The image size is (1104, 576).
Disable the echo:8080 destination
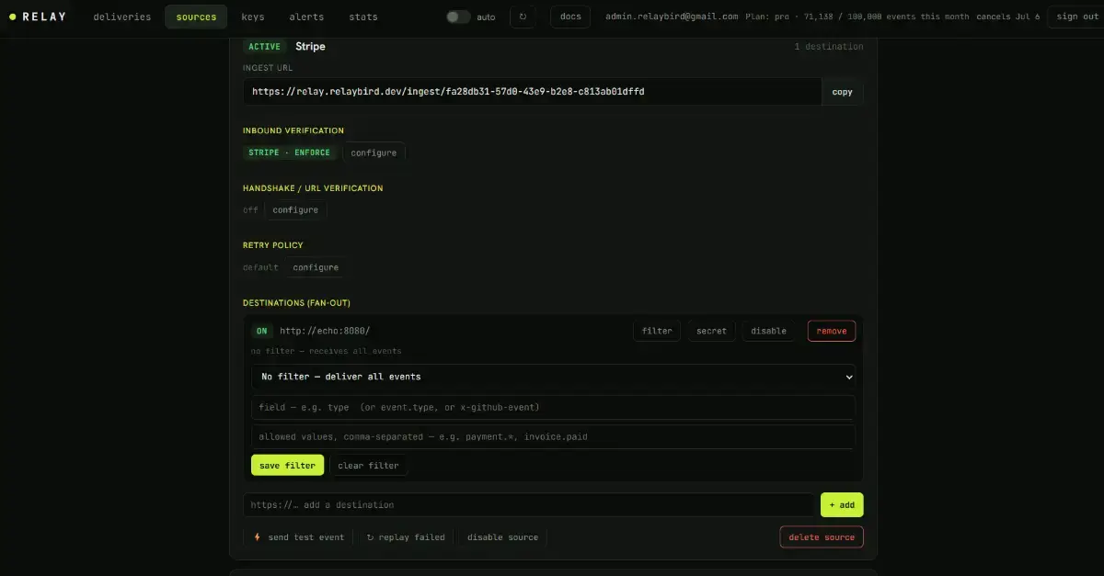[x=769, y=331]
